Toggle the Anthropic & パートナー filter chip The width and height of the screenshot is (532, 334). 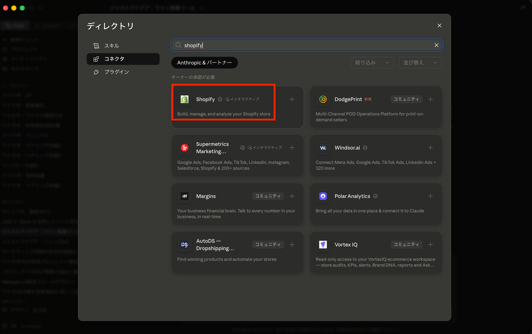click(204, 63)
